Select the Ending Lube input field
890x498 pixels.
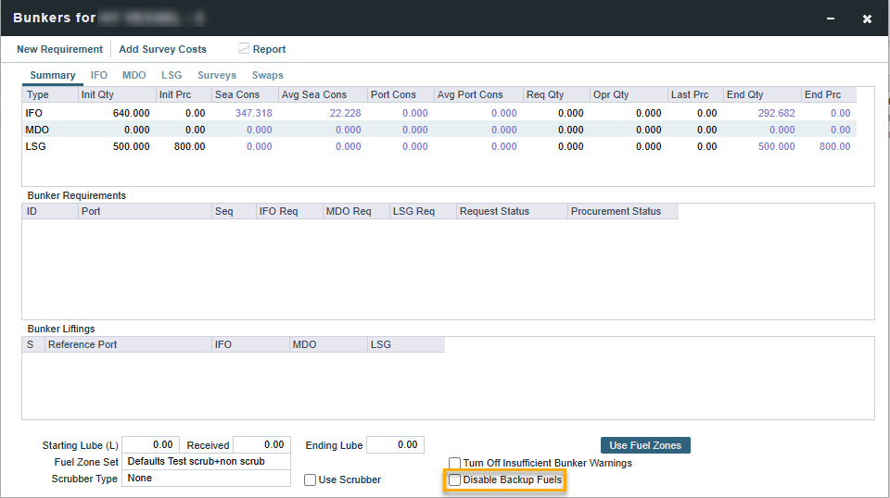(395, 445)
